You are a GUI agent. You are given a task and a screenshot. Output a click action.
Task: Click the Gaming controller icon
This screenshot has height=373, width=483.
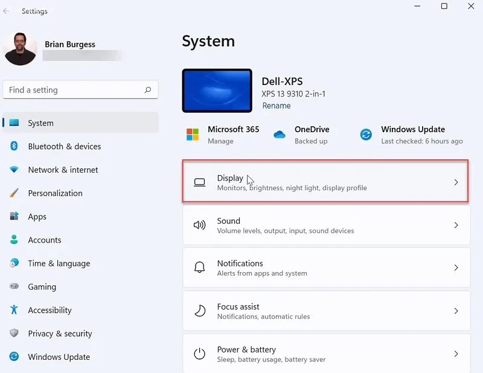point(14,286)
